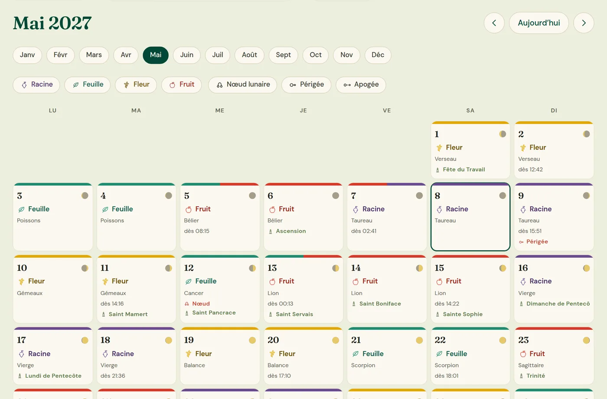Click the Périgée icon on day 9
Image resolution: width=607 pixels, height=399 pixels.
[521, 242]
